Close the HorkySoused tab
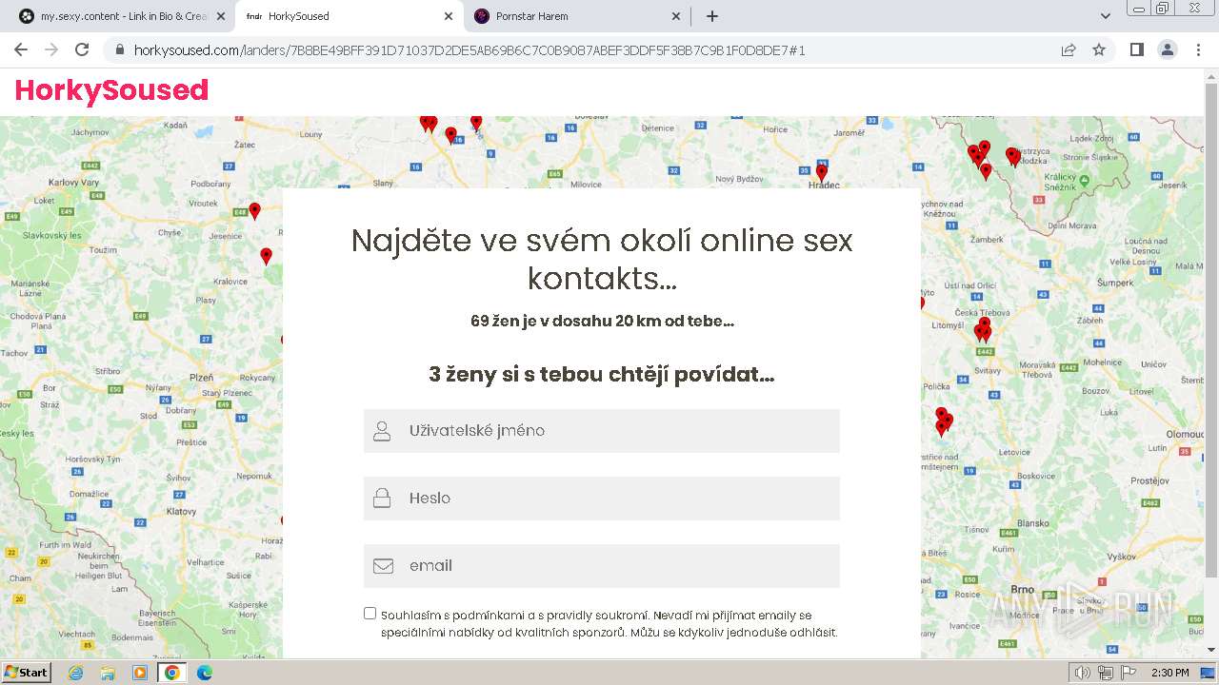The image size is (1219, 685). (x=448, y=16)
